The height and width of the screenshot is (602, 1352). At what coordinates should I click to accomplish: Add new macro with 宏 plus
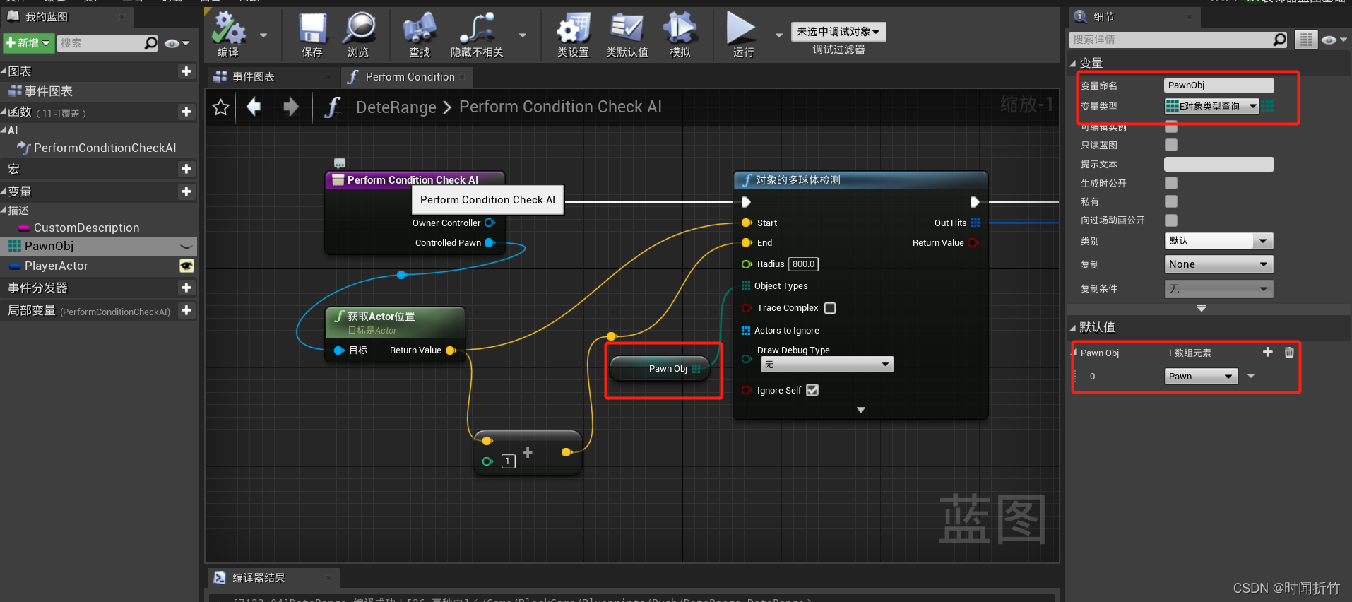[186, 169]
